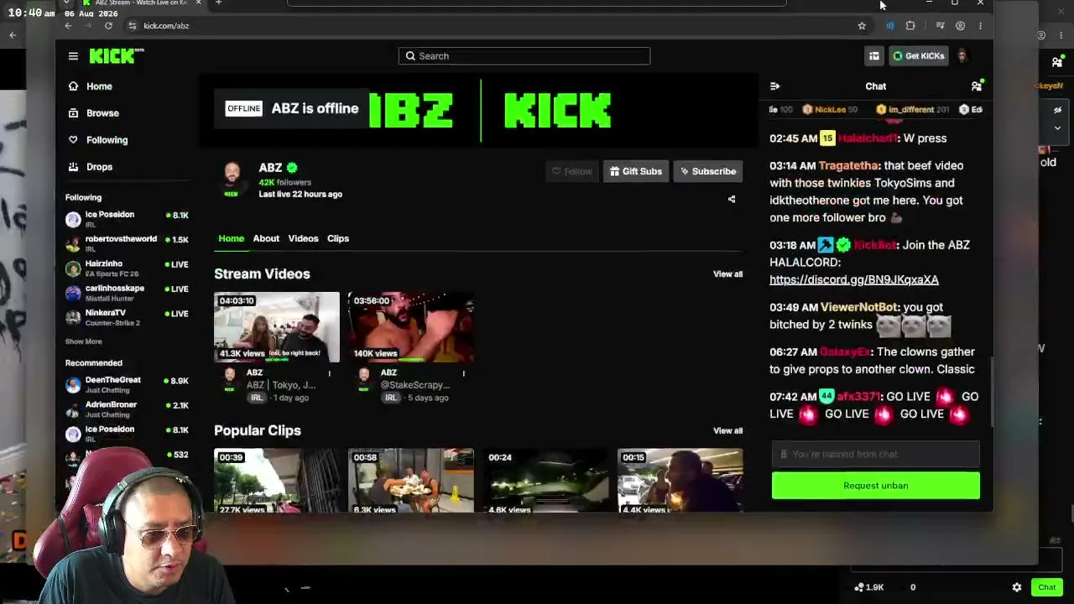
Task: Open DeenTheGreat recommended channel
Action: (x=128, y=385)
